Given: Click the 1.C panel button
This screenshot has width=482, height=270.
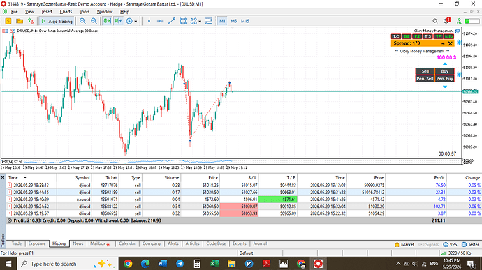Looking at the screenshot, I should click(395, 36).
